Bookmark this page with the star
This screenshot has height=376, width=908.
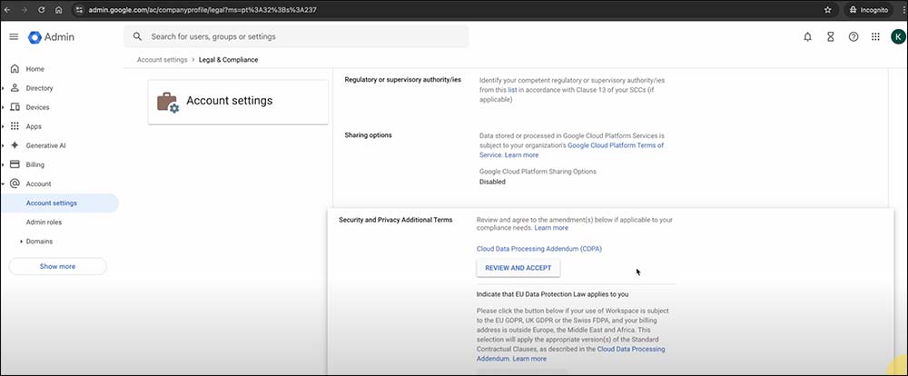827,10
